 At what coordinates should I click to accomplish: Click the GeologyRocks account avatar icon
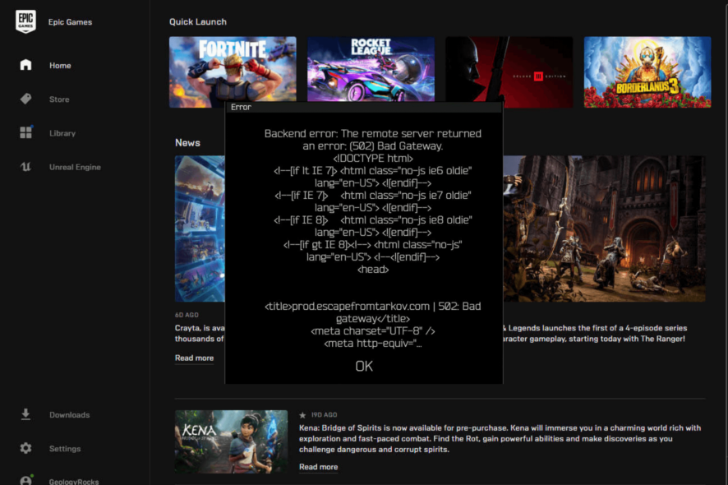(25, 480)
